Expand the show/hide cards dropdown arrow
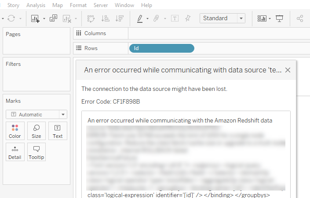This screenshot has width=310, height=198. (x=270, y=18)
